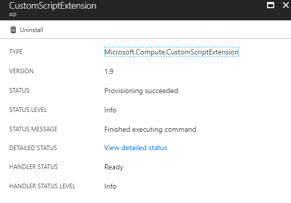Click the Uninstall label in toolbar
The height and width of the screenshot is (203, 291).
(x=32, y=30)
